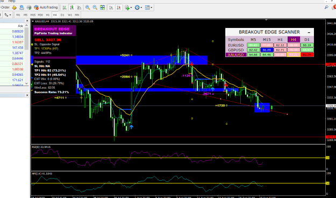Click scanner D1 column header
Screen dimensions: 336x198
tap(307, 40)
